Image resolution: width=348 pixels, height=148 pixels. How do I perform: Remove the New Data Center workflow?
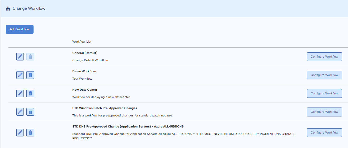tap(30, 93)
